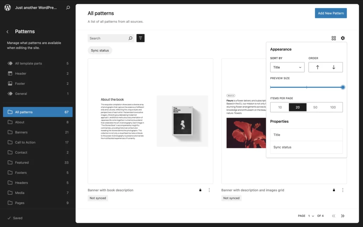Go to previous page with double-left arrows
The width and height of the screenshot is (363, 227).
[x=334, y=216]
